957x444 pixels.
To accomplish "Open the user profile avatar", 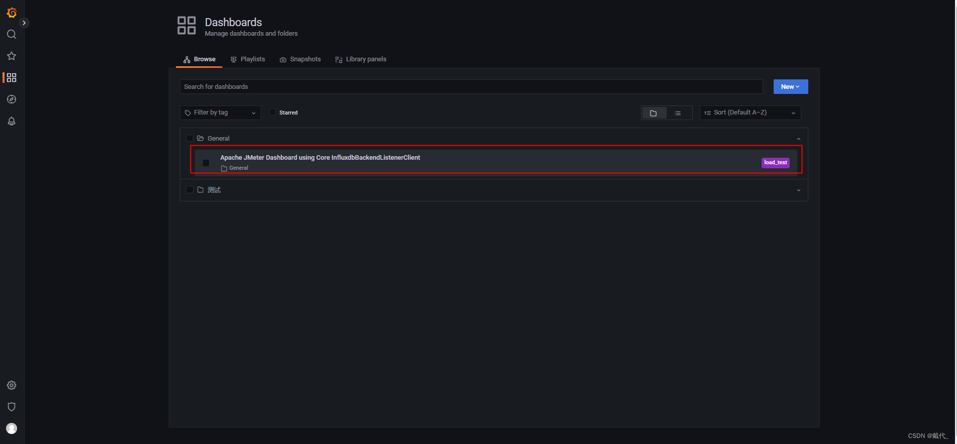I will coord(12,428).
